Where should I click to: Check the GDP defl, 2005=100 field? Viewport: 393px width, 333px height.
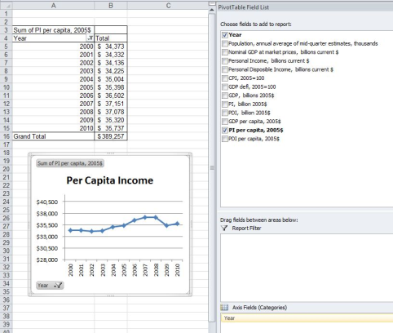(x=225, y=87)
